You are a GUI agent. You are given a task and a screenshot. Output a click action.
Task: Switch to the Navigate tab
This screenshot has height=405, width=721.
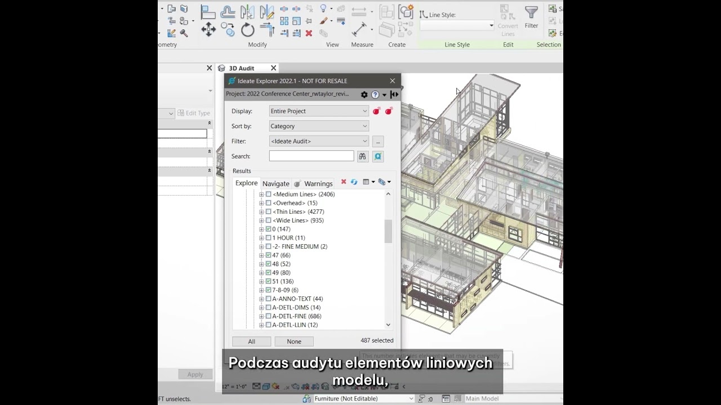(x=275, y=183)
